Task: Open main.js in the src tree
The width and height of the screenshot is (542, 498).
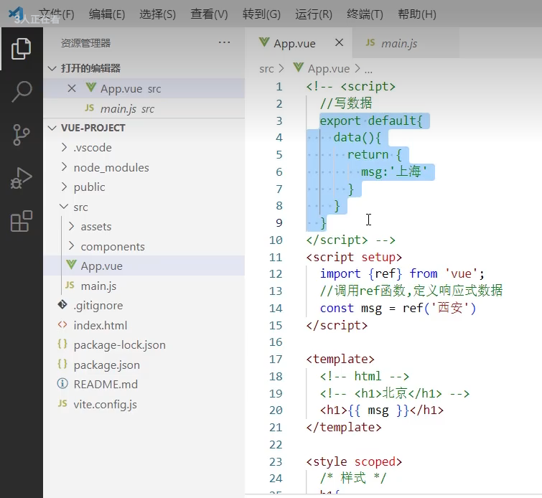Action: [x=144, y=286]
